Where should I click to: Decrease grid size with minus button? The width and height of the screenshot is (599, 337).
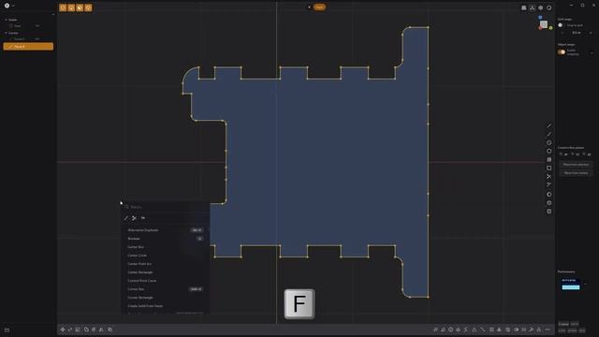pos(562,33)
